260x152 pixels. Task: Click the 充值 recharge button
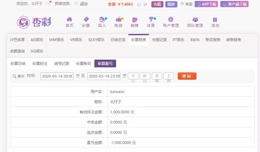click(x=157, y=4)
